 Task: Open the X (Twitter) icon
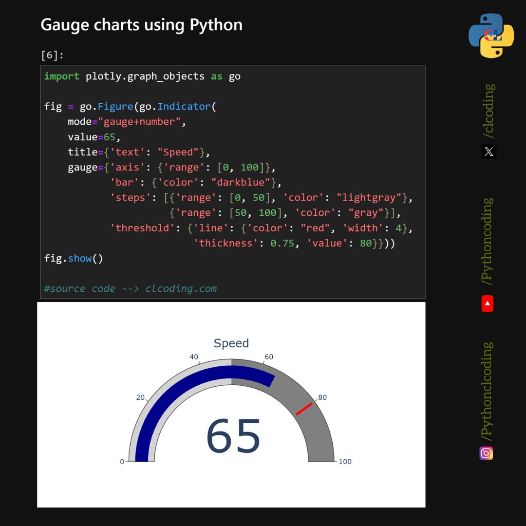click(x=488, y=151)
